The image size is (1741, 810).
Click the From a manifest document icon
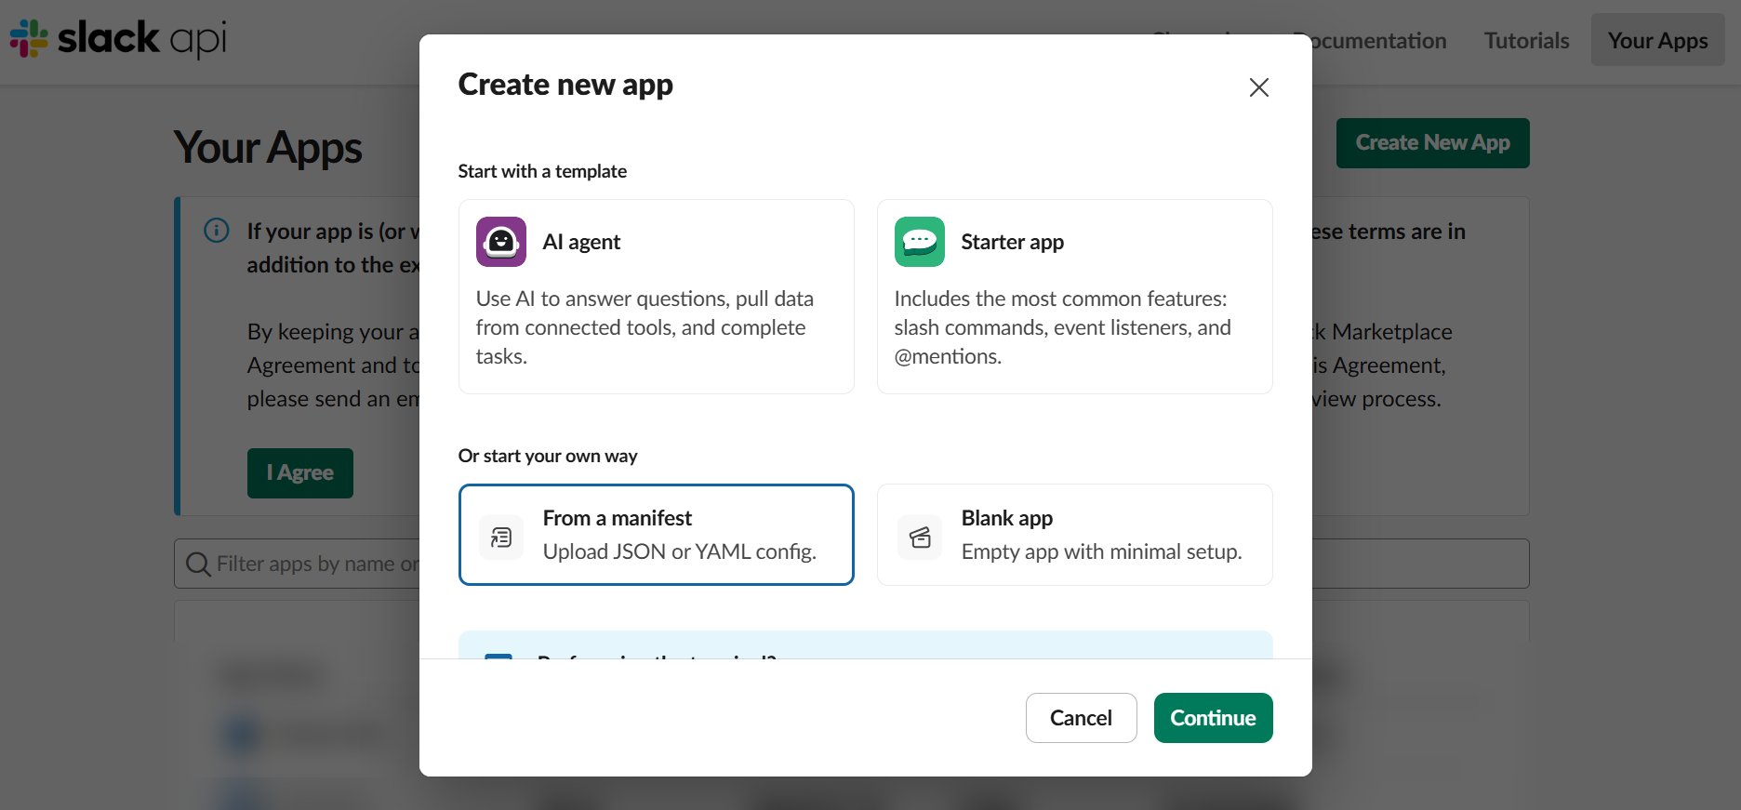[x=501, y=537]
